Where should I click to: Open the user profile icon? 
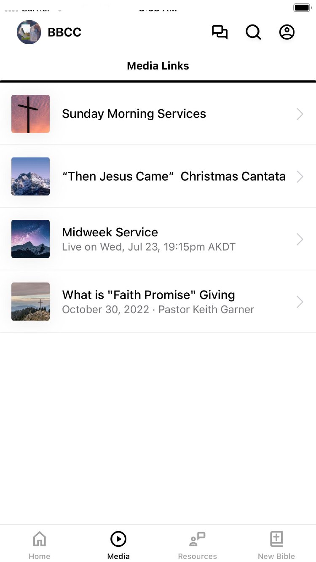coord(287,32)
